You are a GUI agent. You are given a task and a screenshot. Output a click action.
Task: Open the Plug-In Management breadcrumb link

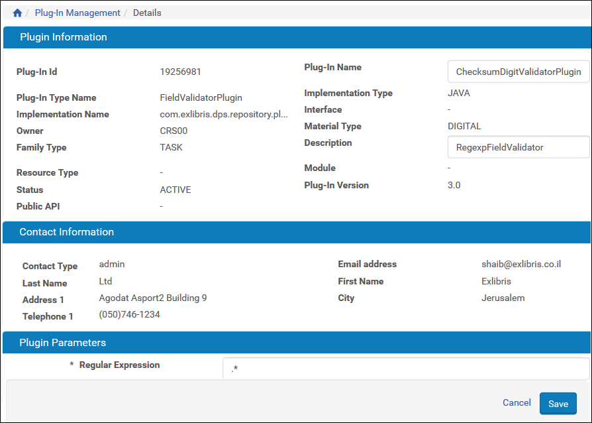[77, 13]
